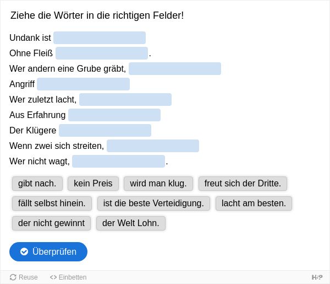
Task: Click the drop zone after 'Aus Erfahrung'
Action: [x=114, y=115]
